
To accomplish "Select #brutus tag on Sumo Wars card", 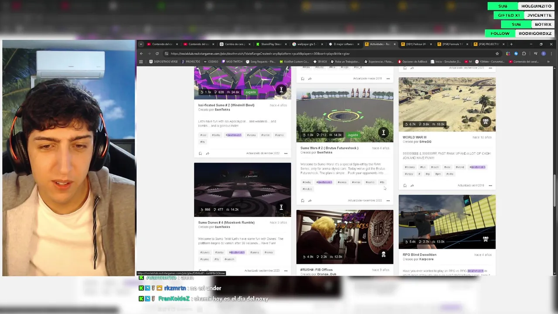I will 307,189.
